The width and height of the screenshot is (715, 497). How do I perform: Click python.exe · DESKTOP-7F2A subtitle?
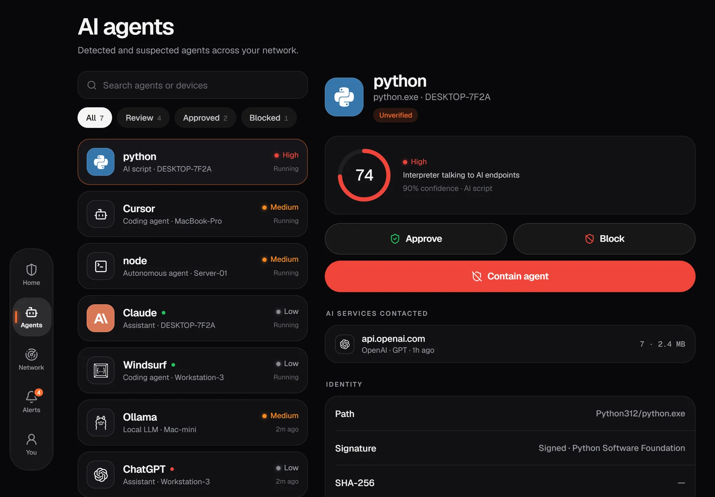pyautogui.click(x=432, y=97)
